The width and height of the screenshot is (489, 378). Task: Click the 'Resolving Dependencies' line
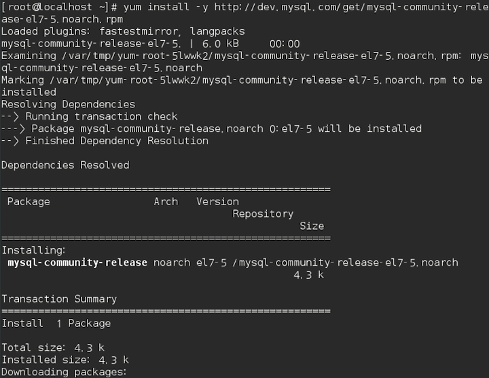pyautogui.click(x=68, y=104)
